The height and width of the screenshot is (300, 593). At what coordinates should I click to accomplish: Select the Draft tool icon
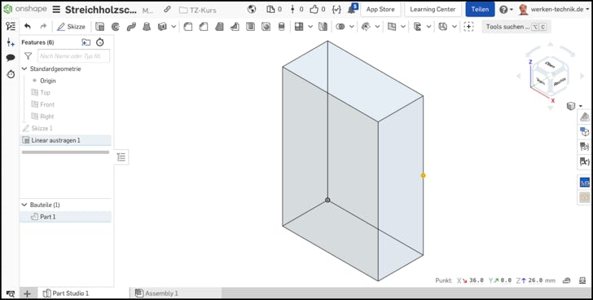pos(219,26)
